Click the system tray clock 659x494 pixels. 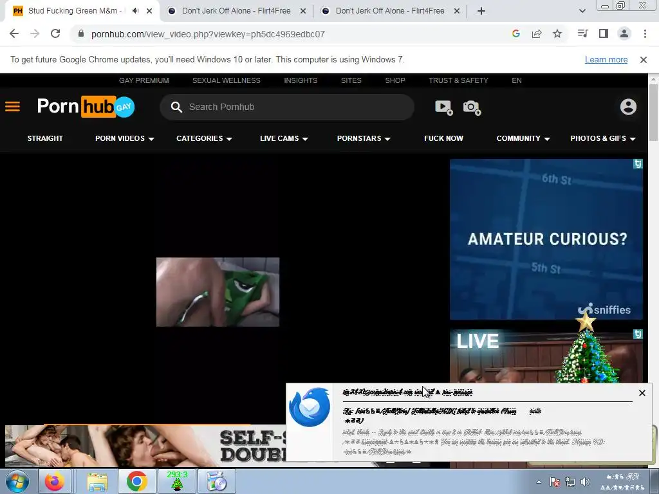point(622,482)
